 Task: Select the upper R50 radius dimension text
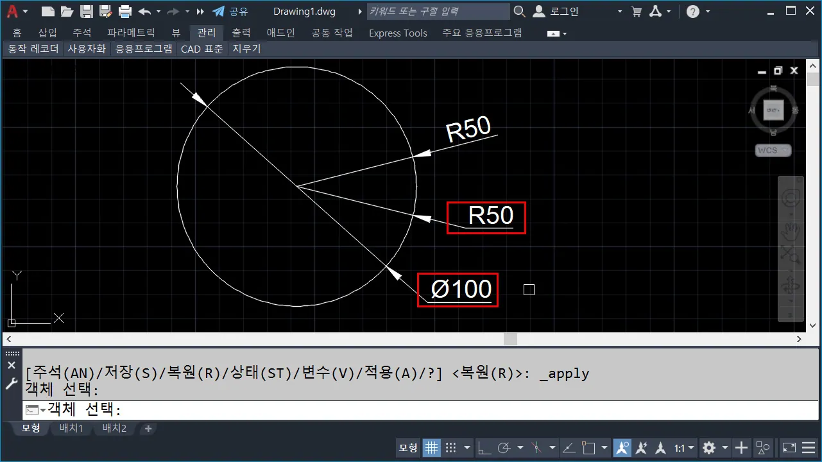click(x=468, y=129)
